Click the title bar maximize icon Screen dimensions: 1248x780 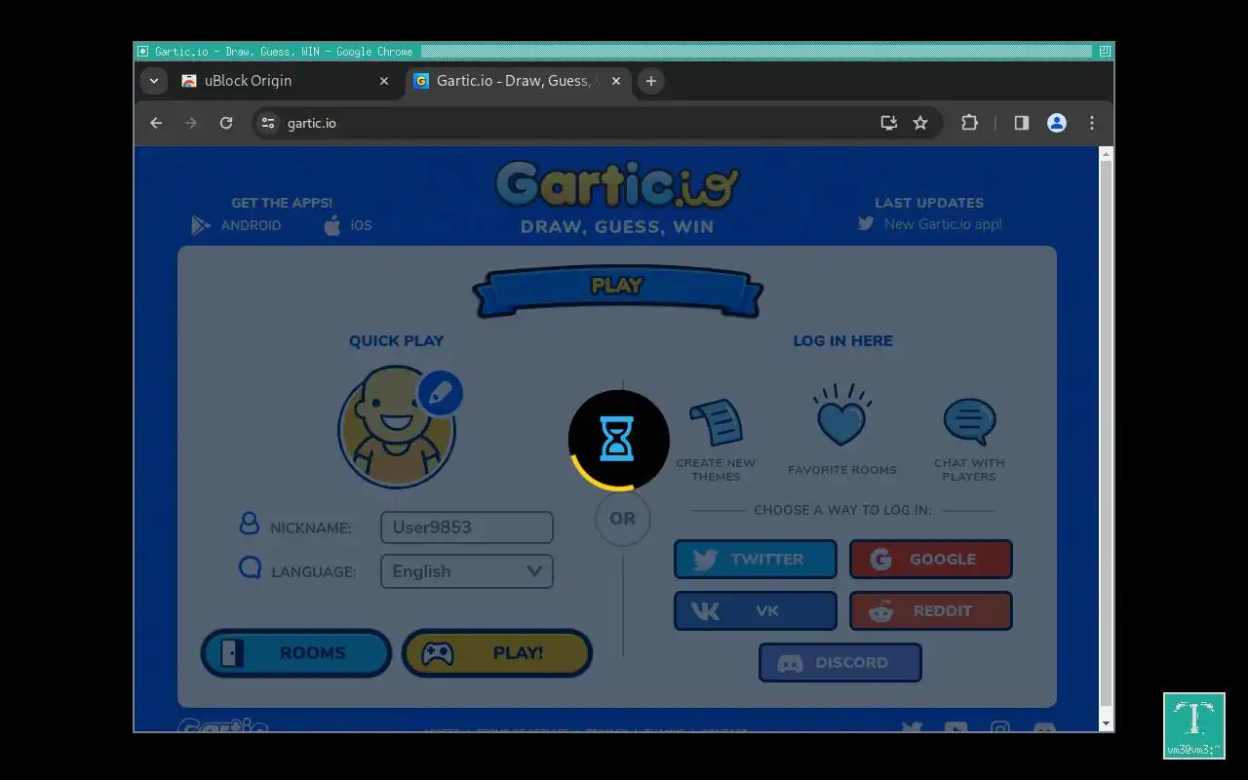pyautogui.click(x=1105, y=52)
